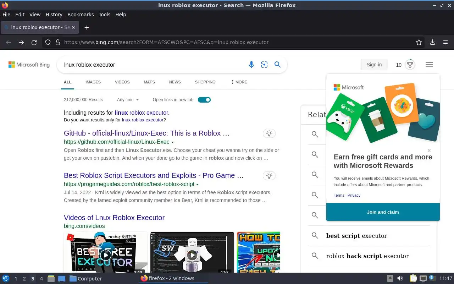Play the Best Free Executor video thumbnail
This screenshot has height=284, width=454.
106,252
